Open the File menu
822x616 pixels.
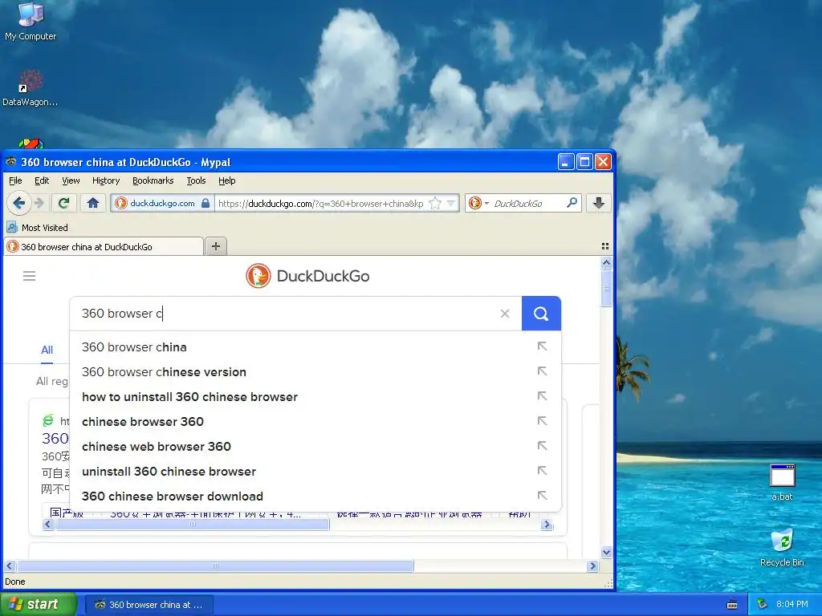[x=15, y=180]
